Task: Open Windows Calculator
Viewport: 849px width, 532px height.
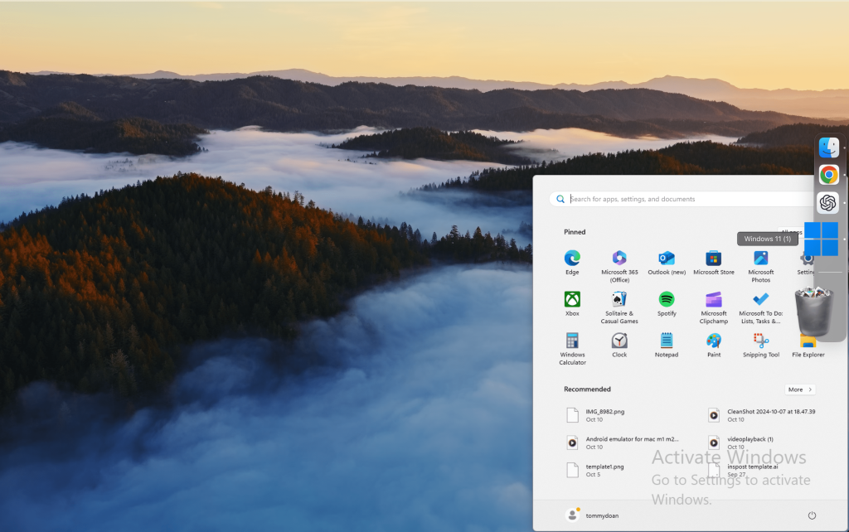Action: pyautogui.click(x=572, y=341)
